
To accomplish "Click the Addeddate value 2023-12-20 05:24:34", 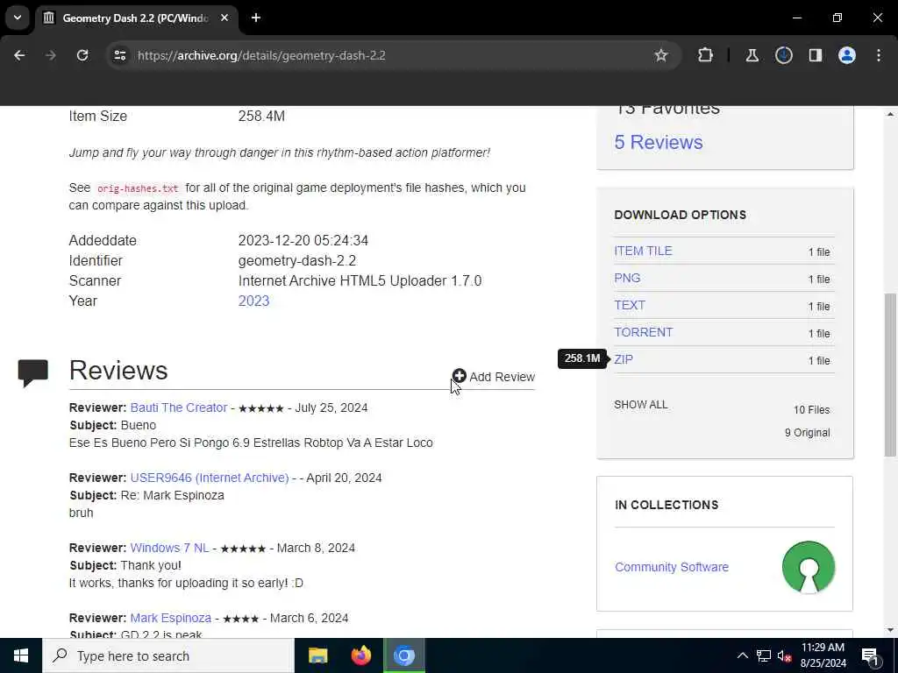I will pos(303,240).
